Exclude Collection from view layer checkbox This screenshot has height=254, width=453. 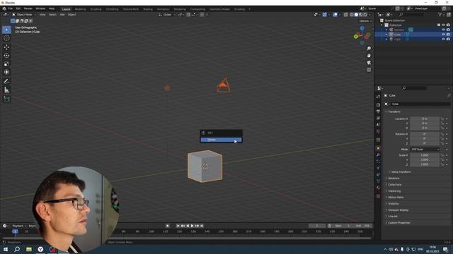click(439, 25)
